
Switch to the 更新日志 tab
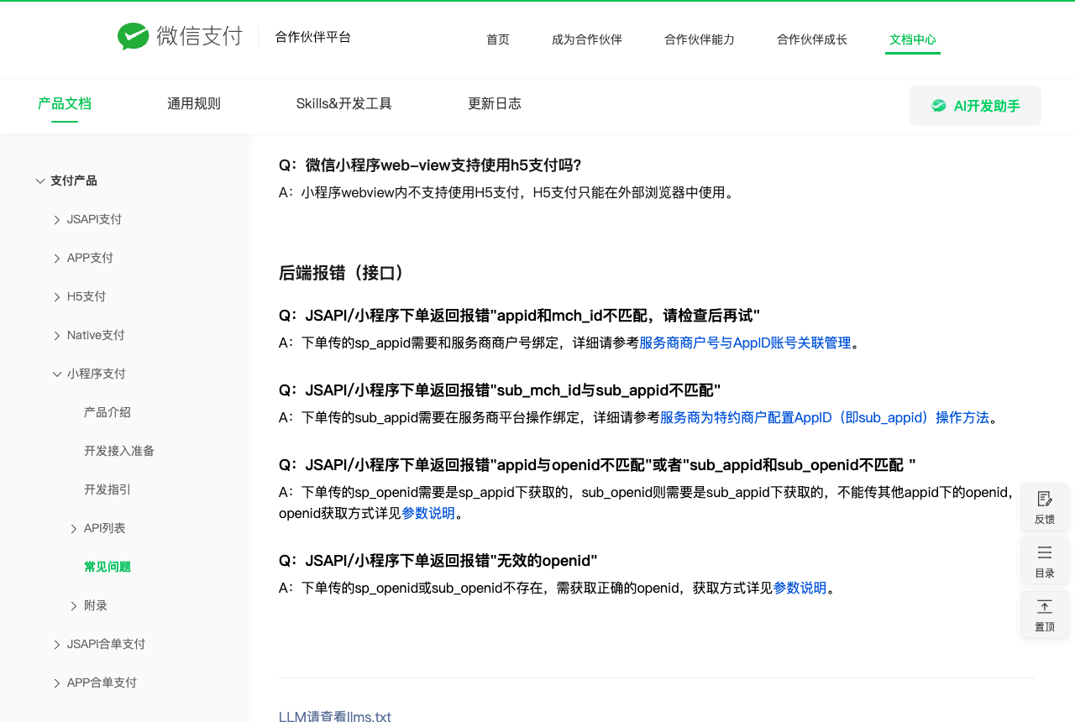pos(495,104)
